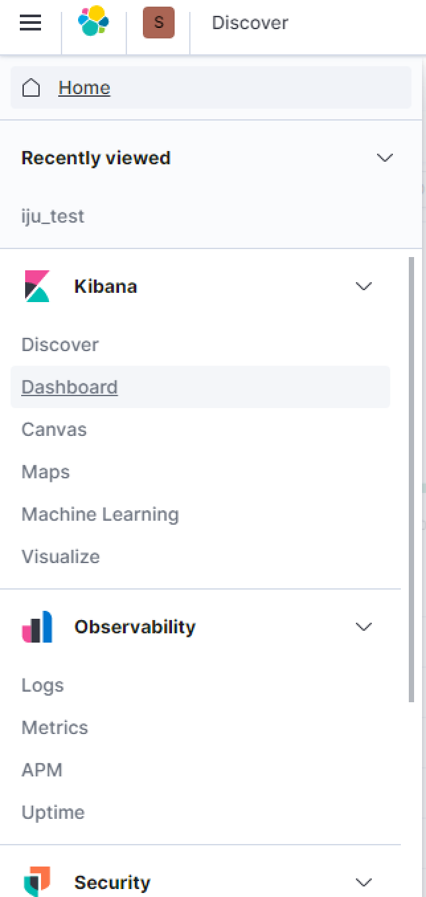
Task: Click the Observability logo icon
Action: (x=37, y=627)
